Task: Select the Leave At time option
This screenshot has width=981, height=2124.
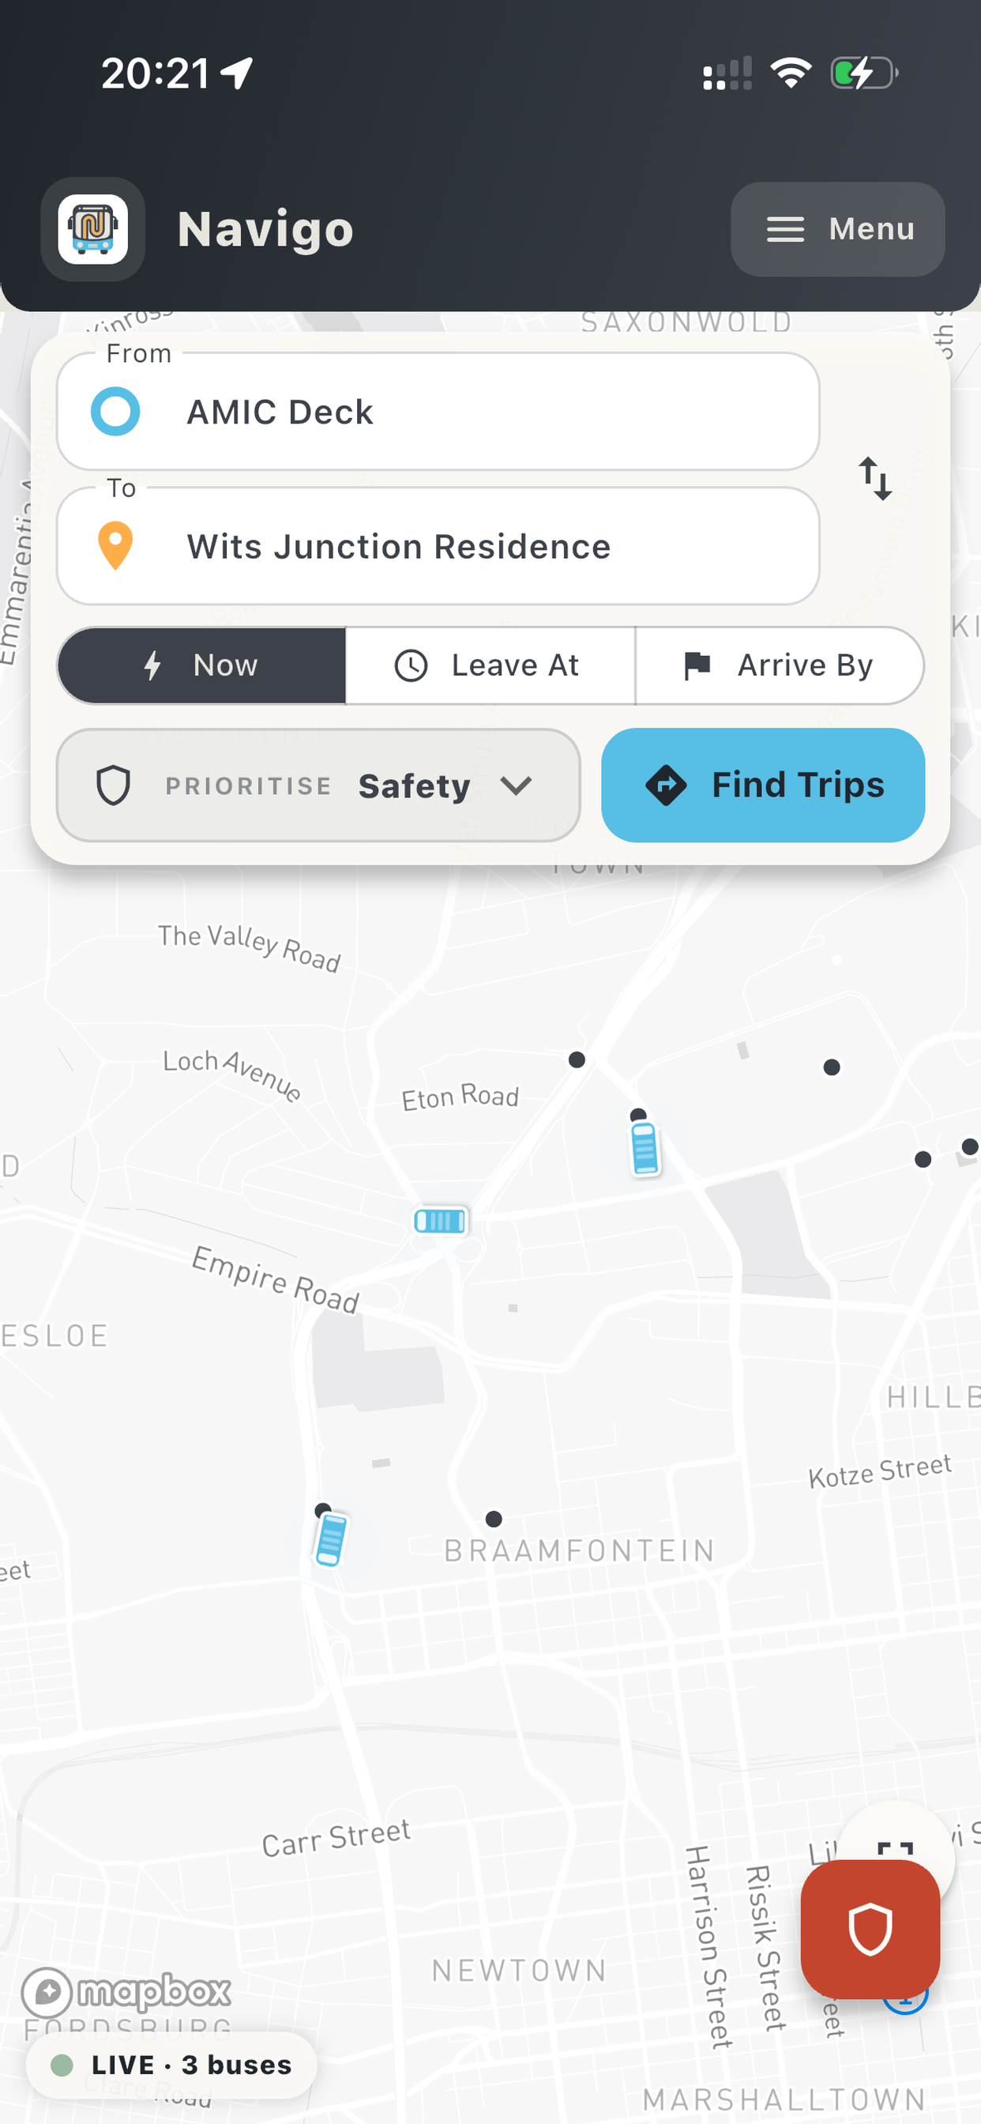Action: (x=490, y=665)
